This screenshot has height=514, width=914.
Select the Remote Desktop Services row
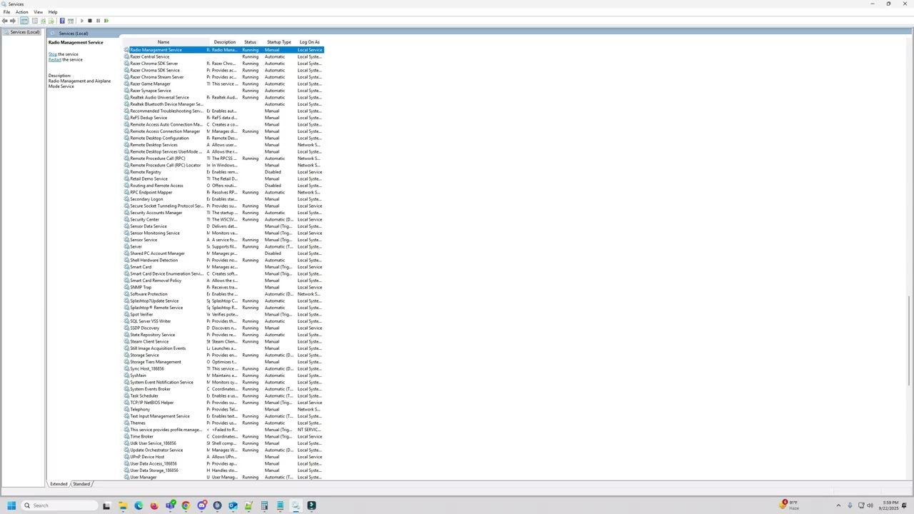click(224, 145)
